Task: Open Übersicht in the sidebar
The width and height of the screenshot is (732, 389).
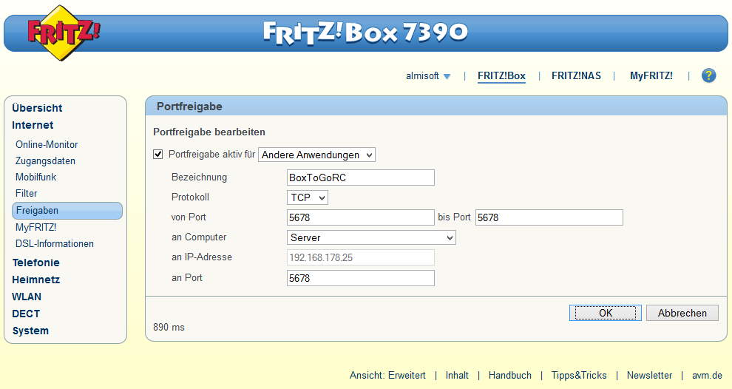Action: click(x=37, y=108)
